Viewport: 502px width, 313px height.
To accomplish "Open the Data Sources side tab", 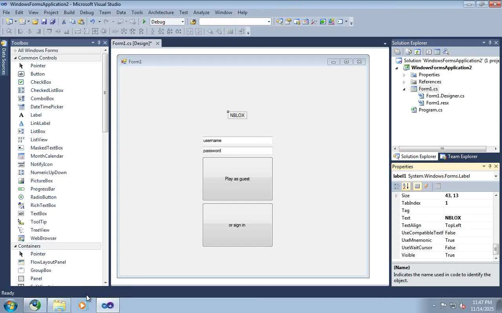I will 4,58.
